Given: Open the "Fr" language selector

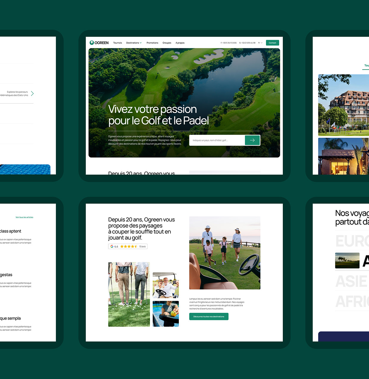Looking at the screenshot, I should click(x=260, y=43).
